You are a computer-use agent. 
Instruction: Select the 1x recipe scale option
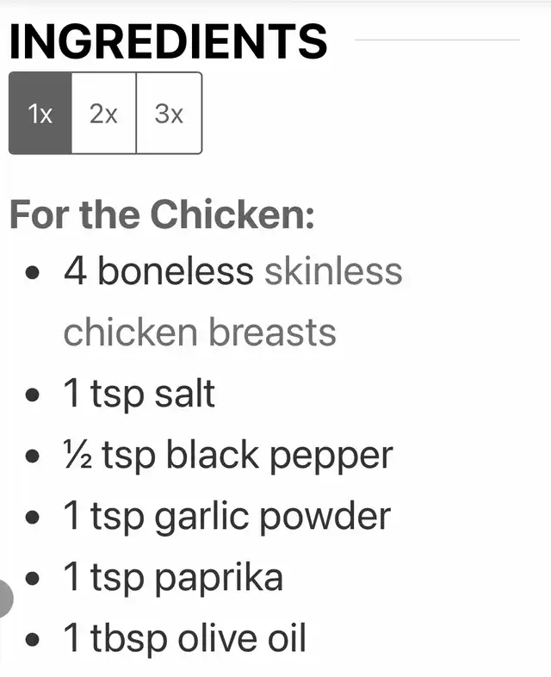pos(40,113)
